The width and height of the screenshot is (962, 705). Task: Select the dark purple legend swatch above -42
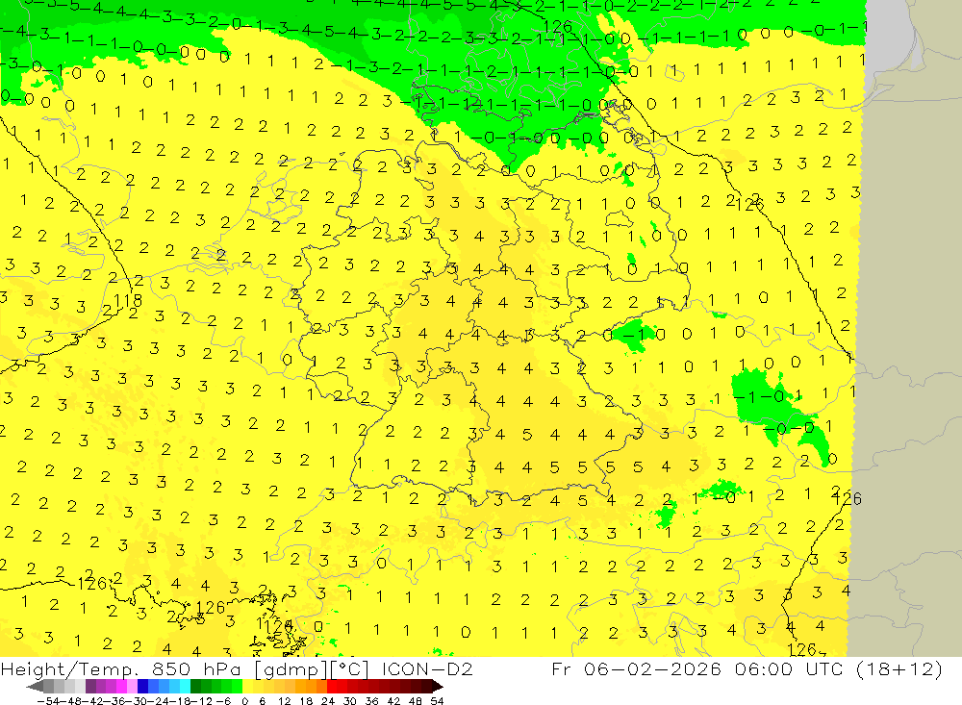[90, 687]
